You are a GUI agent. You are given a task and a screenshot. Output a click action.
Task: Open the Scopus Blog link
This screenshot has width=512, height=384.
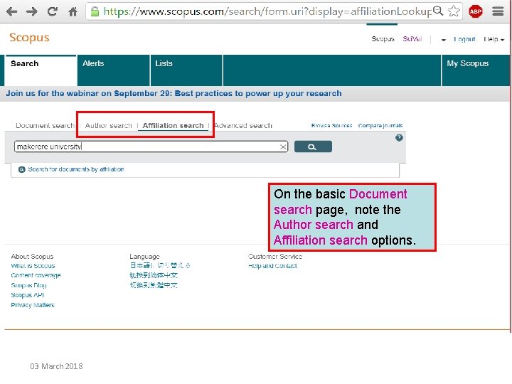[28, 285]
